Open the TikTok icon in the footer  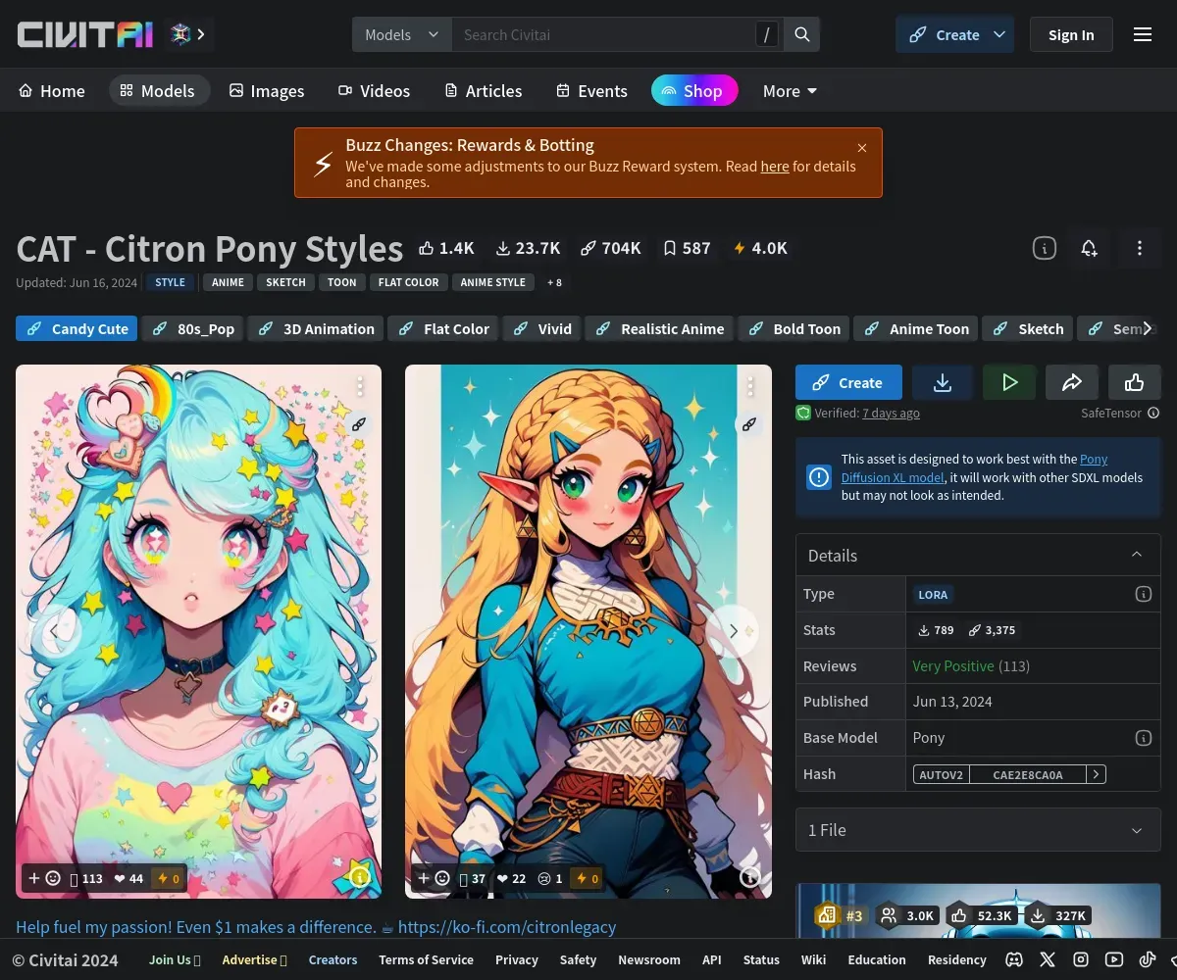click(x=1148, y=959)
